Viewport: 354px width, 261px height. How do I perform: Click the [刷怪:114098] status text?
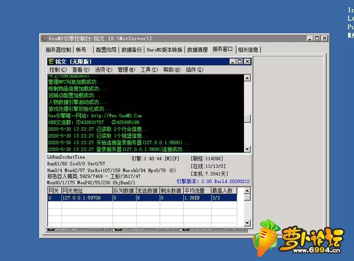207,159
